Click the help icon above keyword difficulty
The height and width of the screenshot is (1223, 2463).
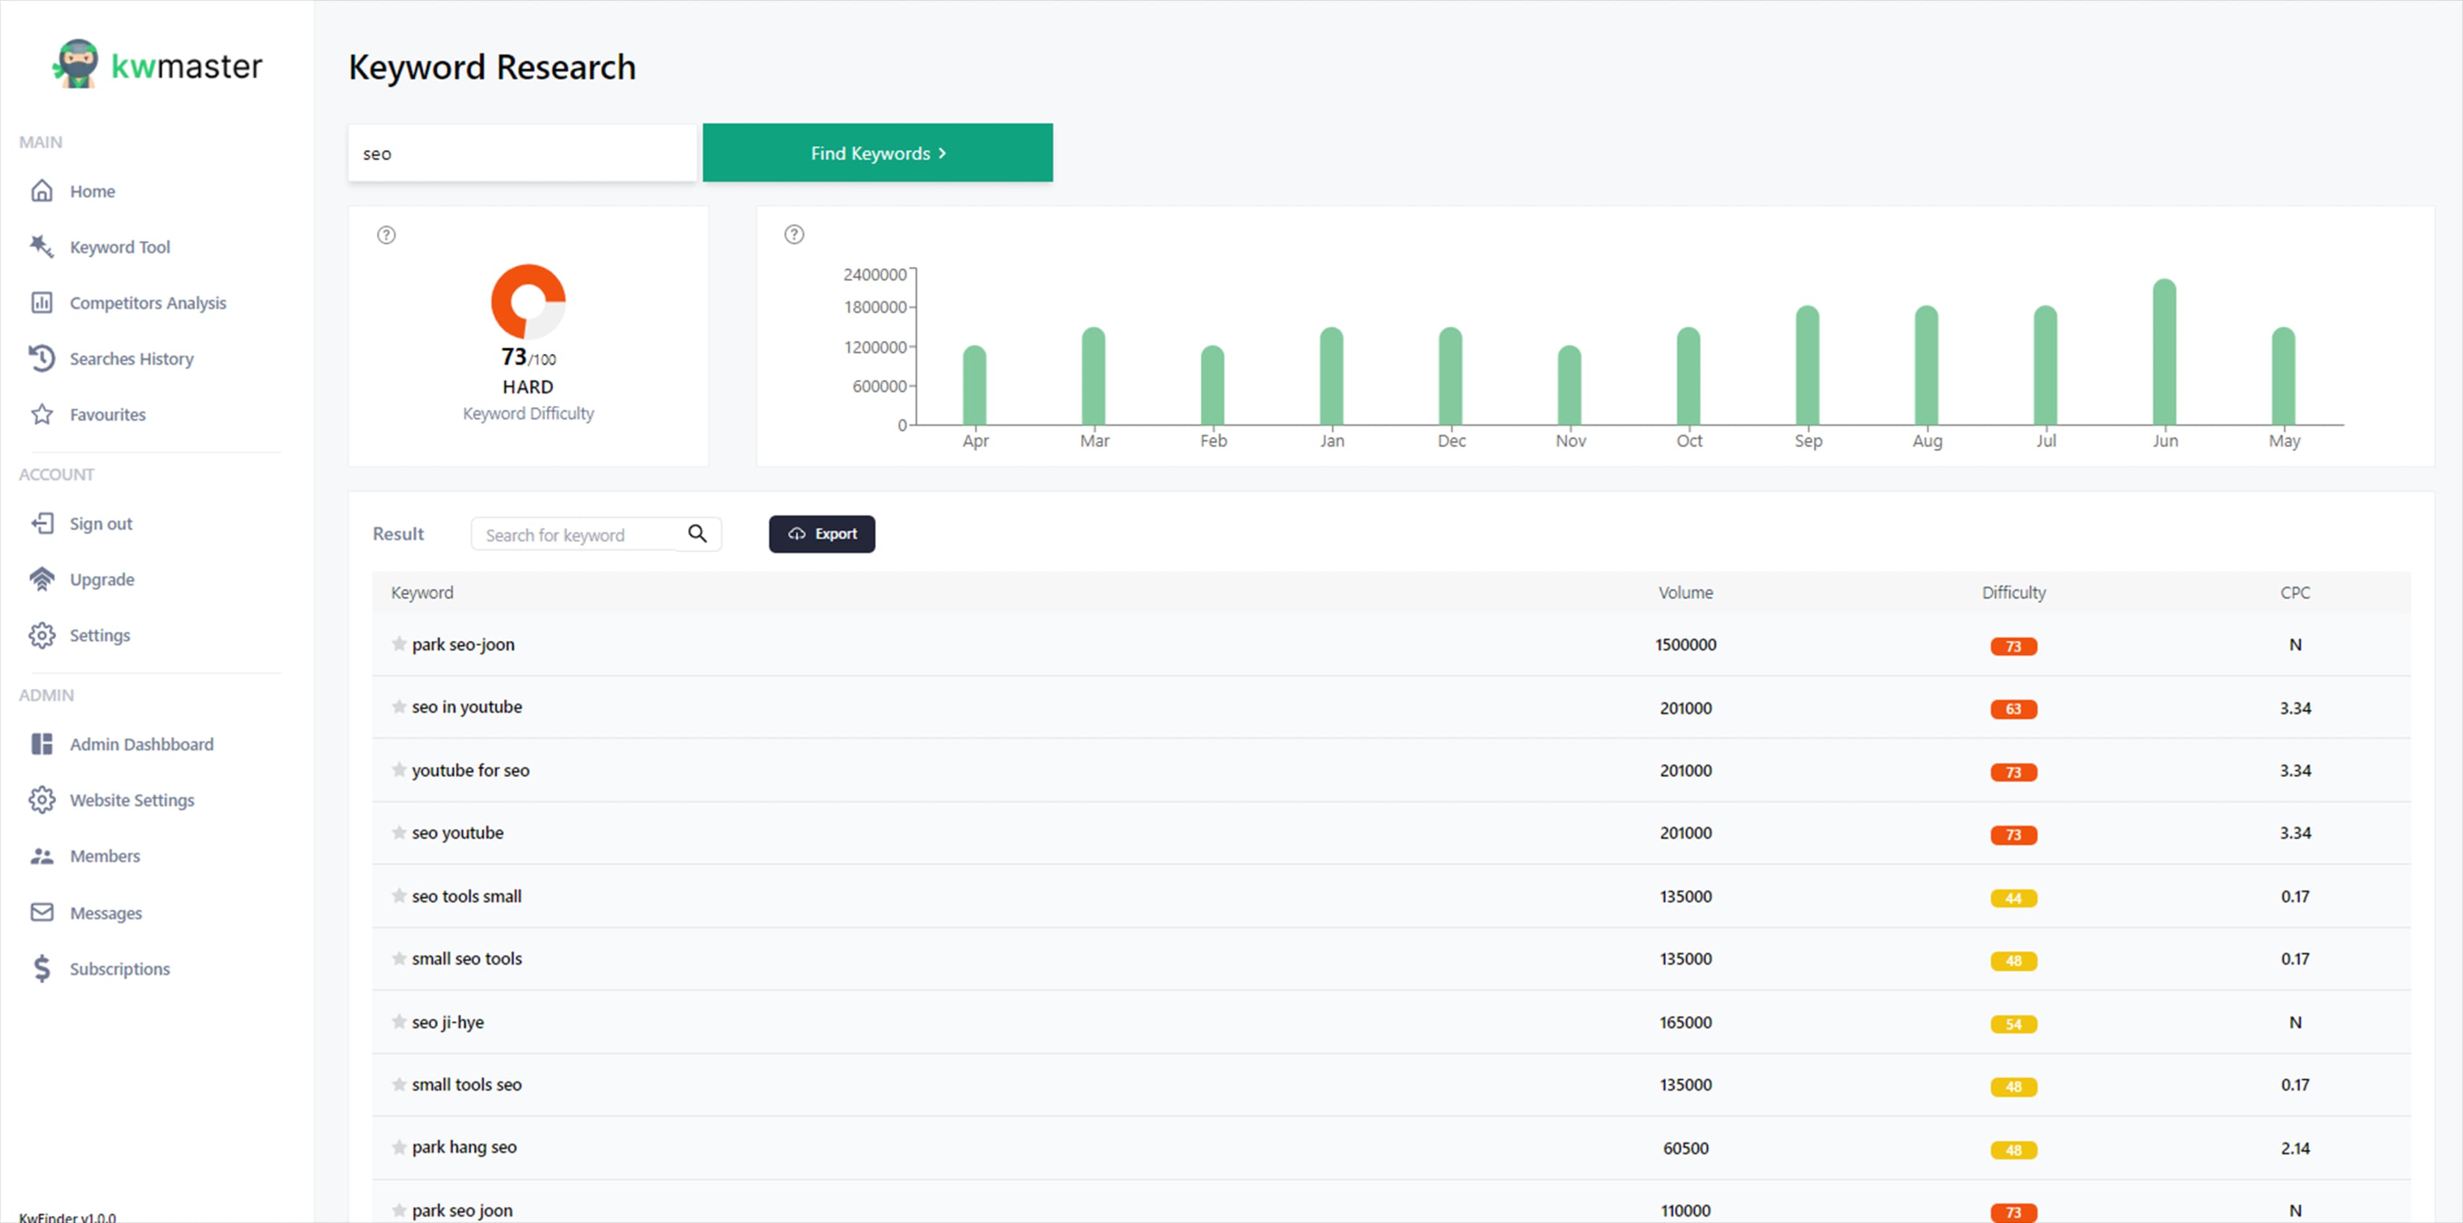point(386,235)
